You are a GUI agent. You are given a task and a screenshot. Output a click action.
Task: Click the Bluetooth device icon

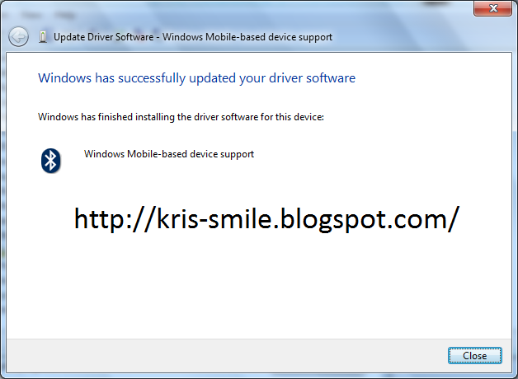click(x=50, y=161)
